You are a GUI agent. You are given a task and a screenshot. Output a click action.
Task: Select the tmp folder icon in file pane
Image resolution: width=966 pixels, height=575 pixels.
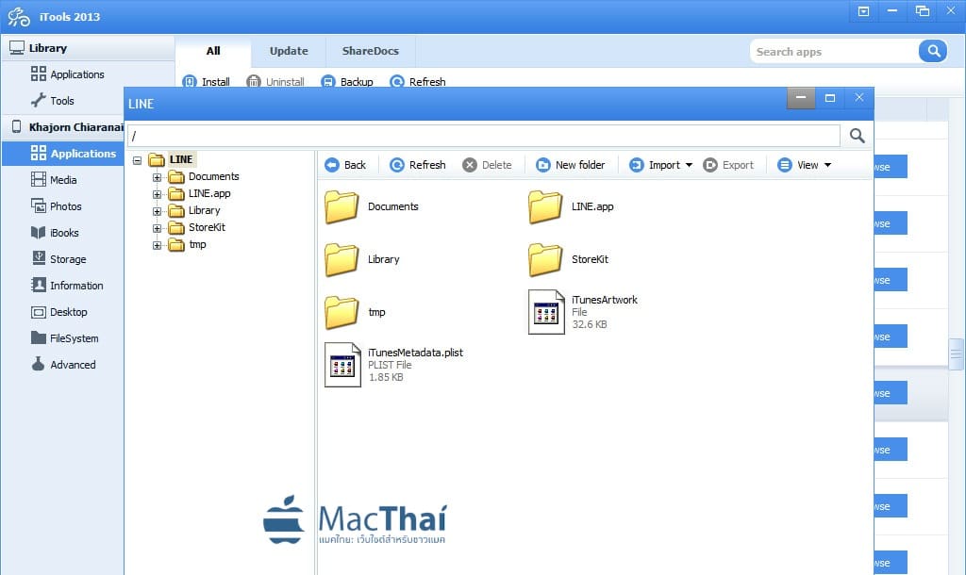[x=341, y=312]
